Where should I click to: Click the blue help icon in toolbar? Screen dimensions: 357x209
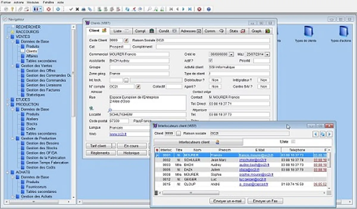pyautogui.click(x=209, y=9)
